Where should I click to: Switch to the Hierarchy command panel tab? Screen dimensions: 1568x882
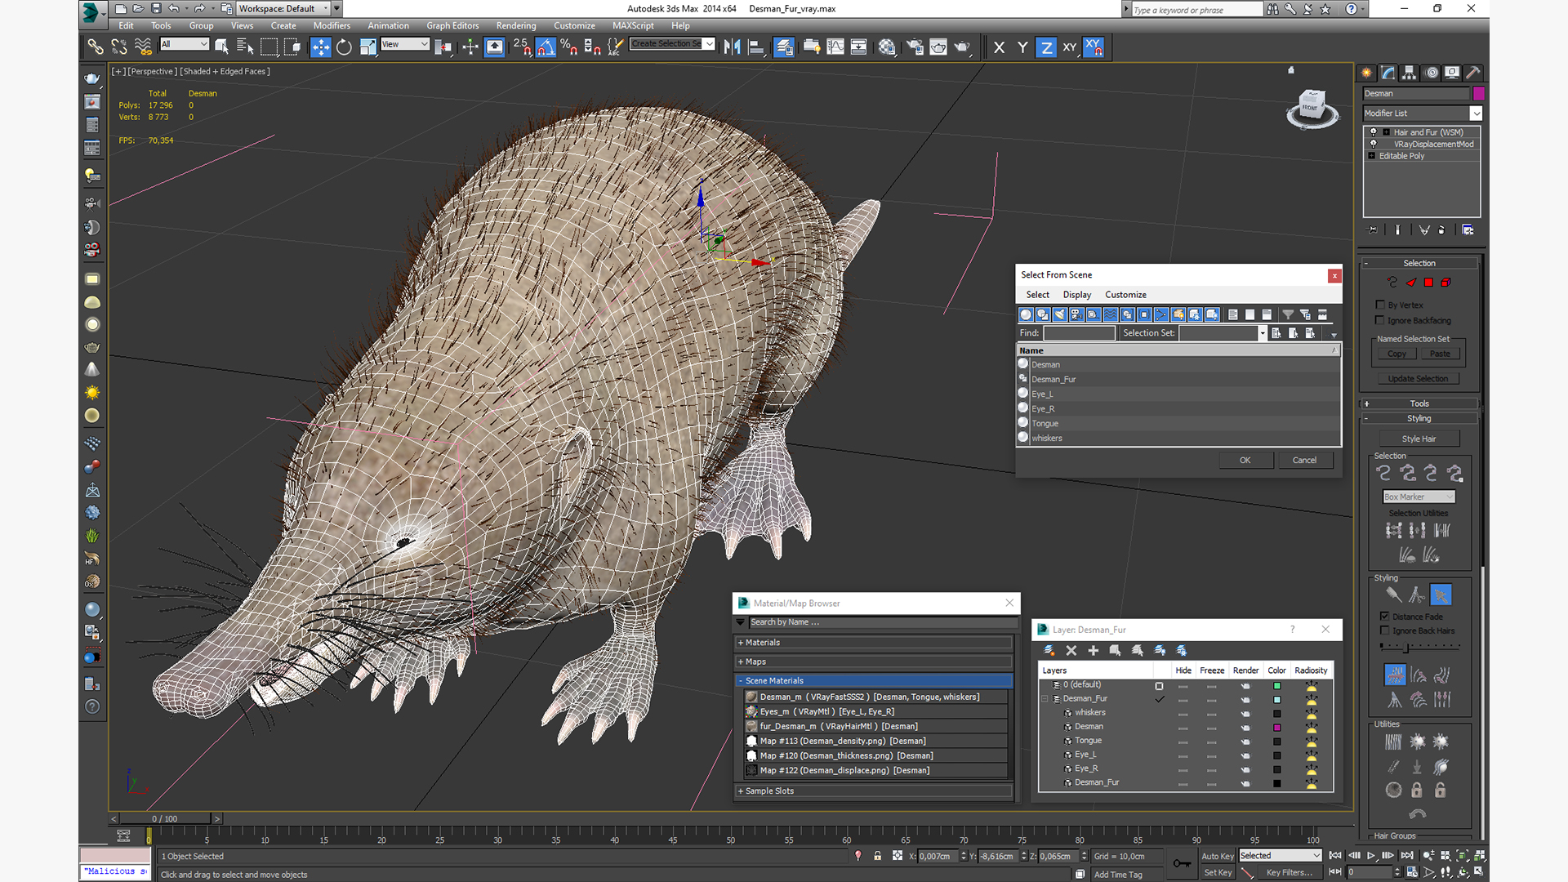pyautogui.click(x=1410, y=73)
